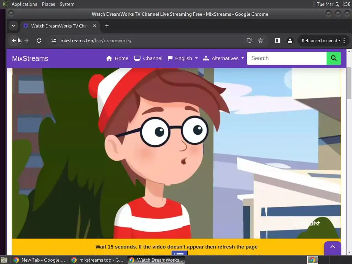Viewport: 352px width, 264px height.
Task: Click scrollbar down arrow at bottom
Action: coord(349,253)
